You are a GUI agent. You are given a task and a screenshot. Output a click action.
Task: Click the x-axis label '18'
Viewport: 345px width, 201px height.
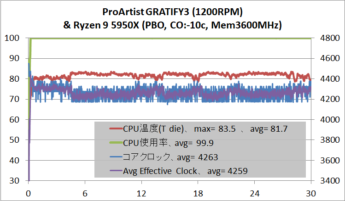[198, 194]
